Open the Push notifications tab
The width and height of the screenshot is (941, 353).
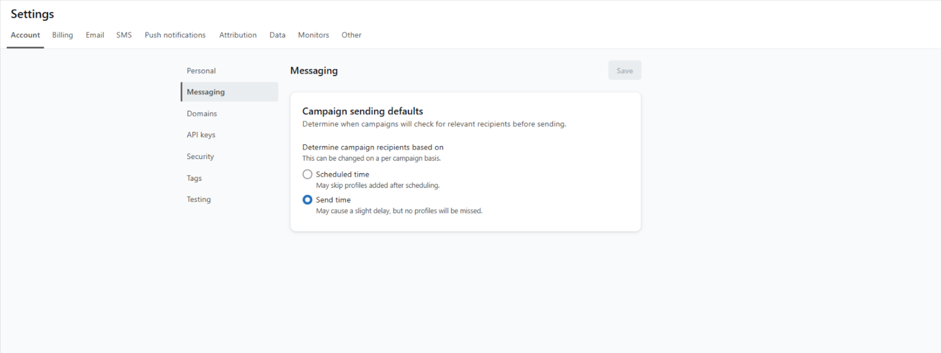click(x=175, y=35)
